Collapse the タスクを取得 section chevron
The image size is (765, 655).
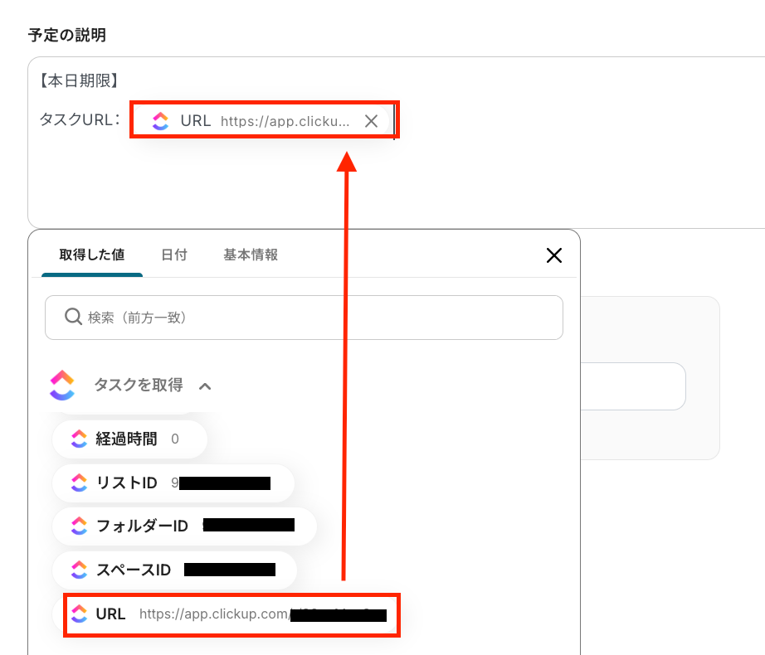(206, 386)
